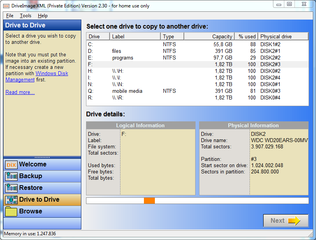This screenshot has height=240, width=316.
Task: Follow the Read more... link
Action: coord(20,92)
